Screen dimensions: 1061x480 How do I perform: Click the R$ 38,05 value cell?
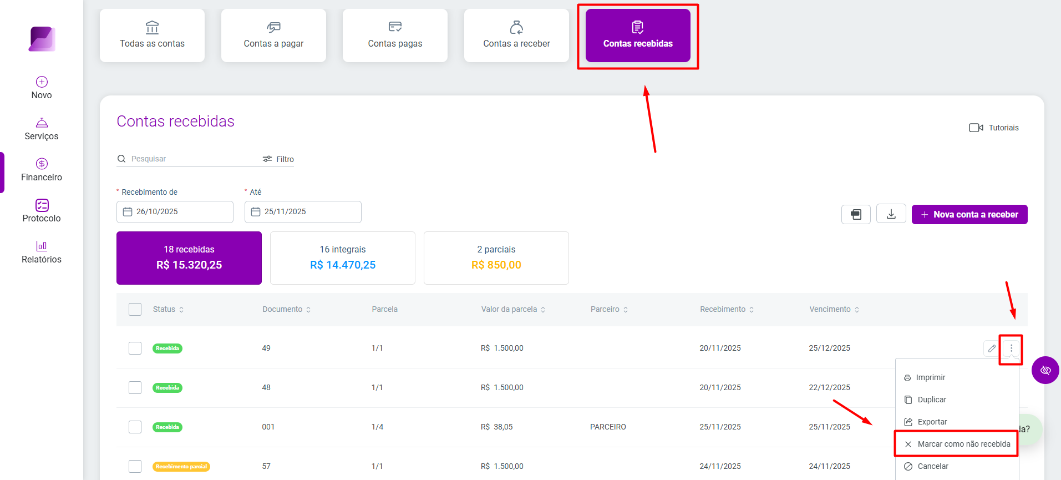tap(497, 427)
